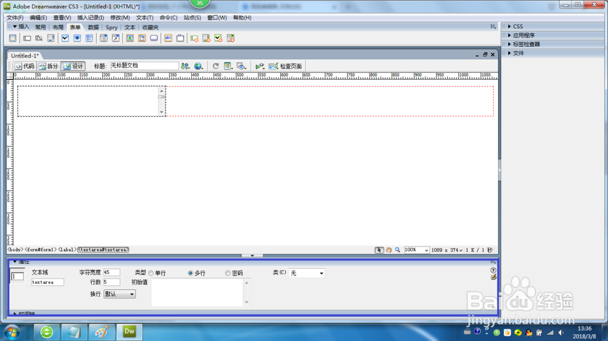Select the label tag in tag selector
The height and width of the screenshot is (341, 608).
tap(67, 249)
